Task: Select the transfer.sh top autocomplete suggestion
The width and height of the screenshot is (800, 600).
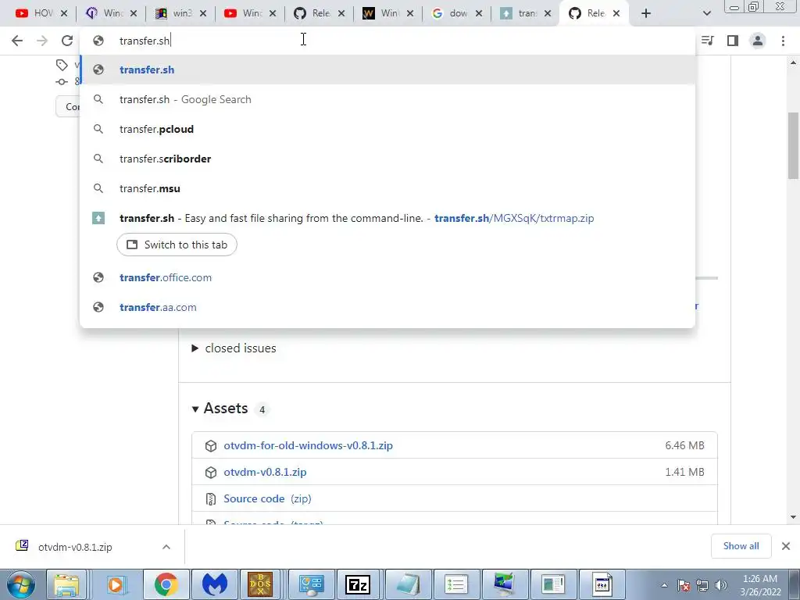Action: 387,70
